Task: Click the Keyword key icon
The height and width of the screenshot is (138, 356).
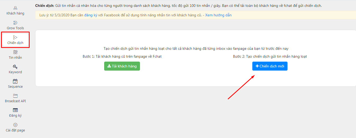Action: point(15,67)
